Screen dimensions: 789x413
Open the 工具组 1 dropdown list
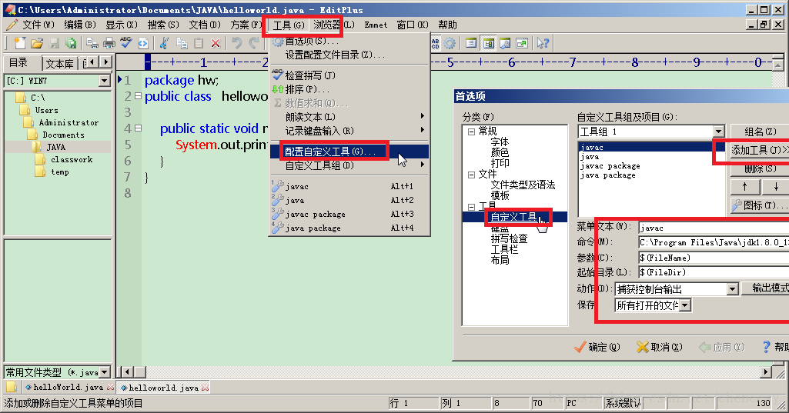click(718, 132)
